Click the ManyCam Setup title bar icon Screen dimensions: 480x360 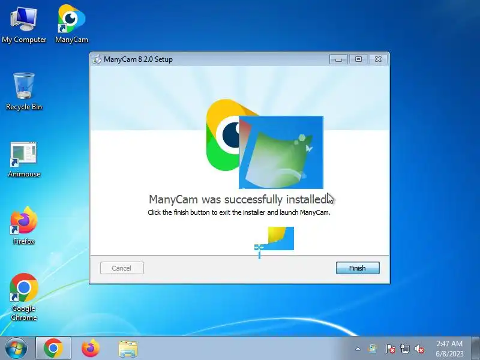[x=97, y=59]
